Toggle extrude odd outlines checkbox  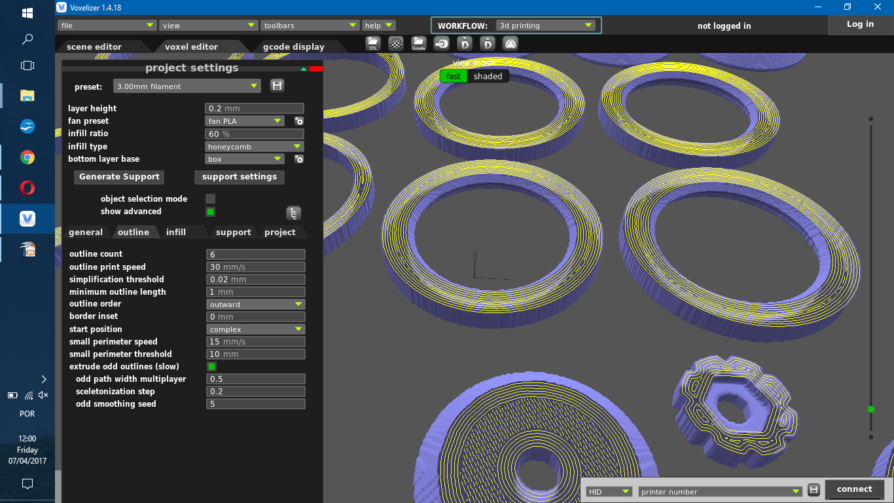point(211,366)
